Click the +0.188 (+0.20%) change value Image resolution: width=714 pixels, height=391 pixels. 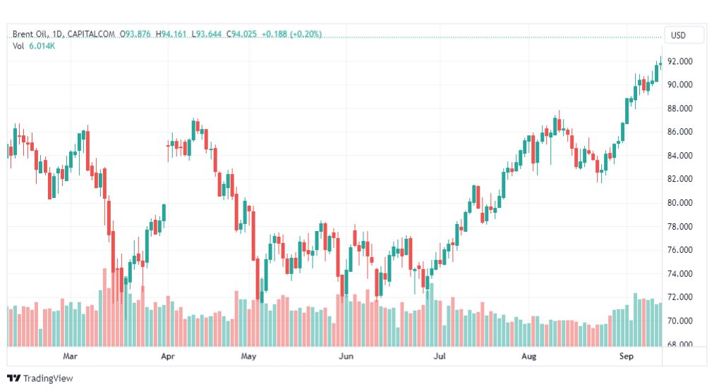tap(292, 34)
